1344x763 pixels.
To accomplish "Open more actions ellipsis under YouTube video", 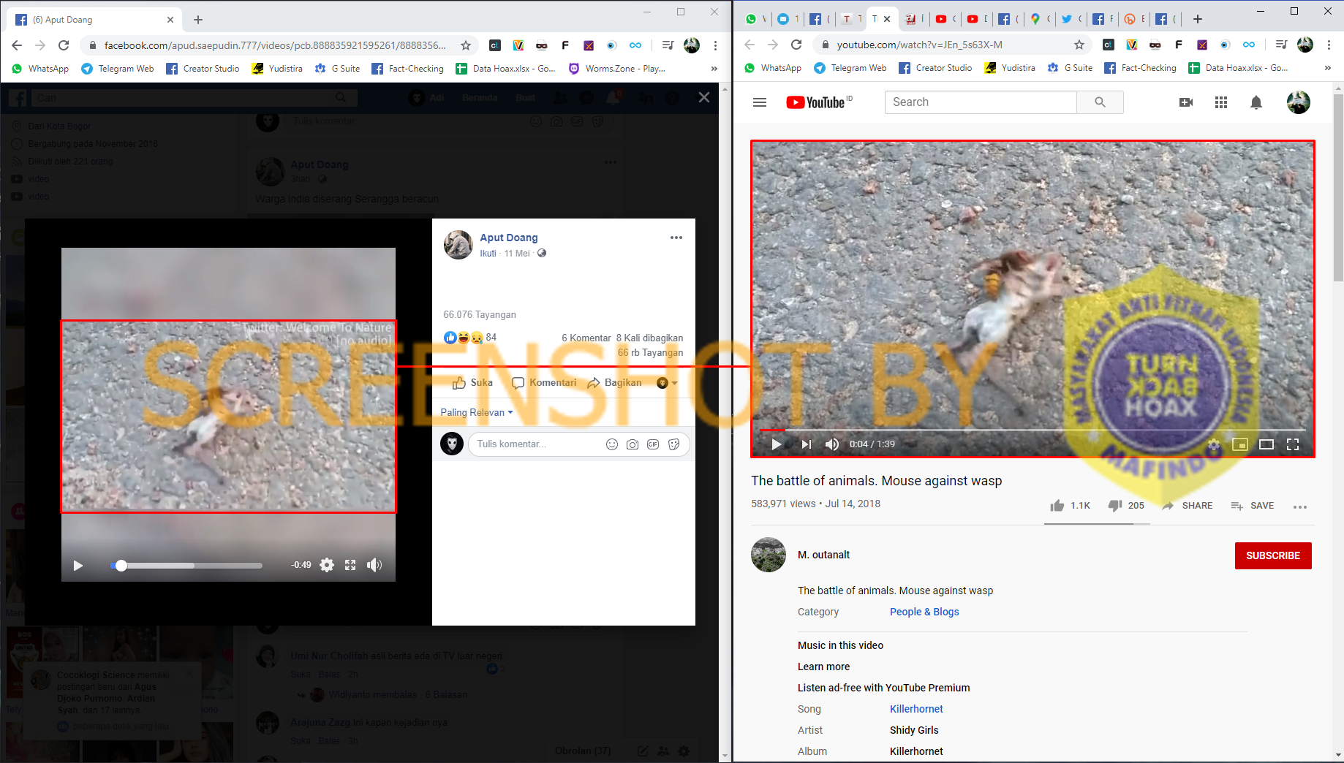I will point(1299,506).
